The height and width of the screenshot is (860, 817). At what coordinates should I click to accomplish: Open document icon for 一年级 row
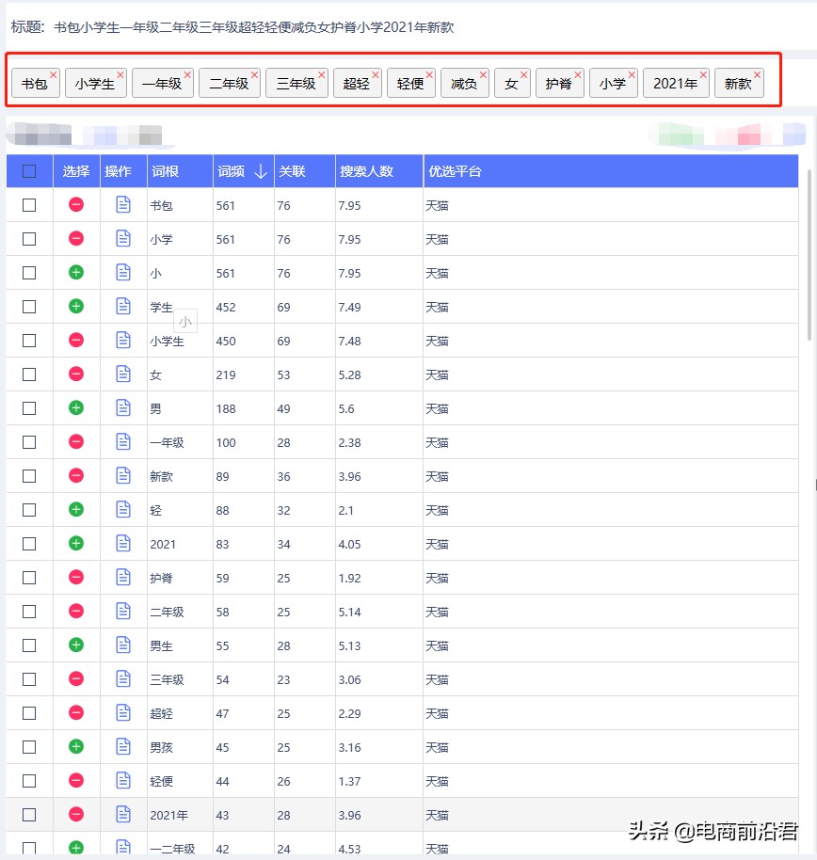(x=123, y=441)
